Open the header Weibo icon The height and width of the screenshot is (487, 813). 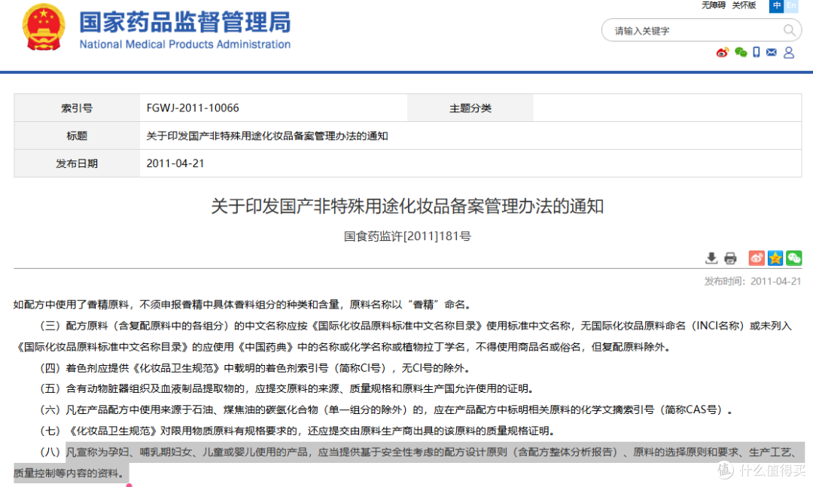[x=722, y=53]
